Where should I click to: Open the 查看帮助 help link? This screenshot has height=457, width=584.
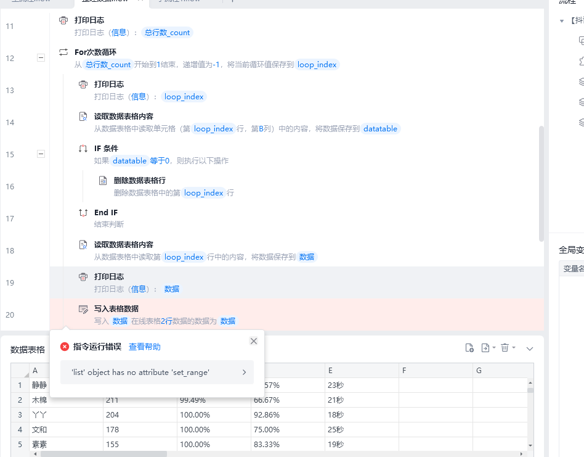click(144, 347)
